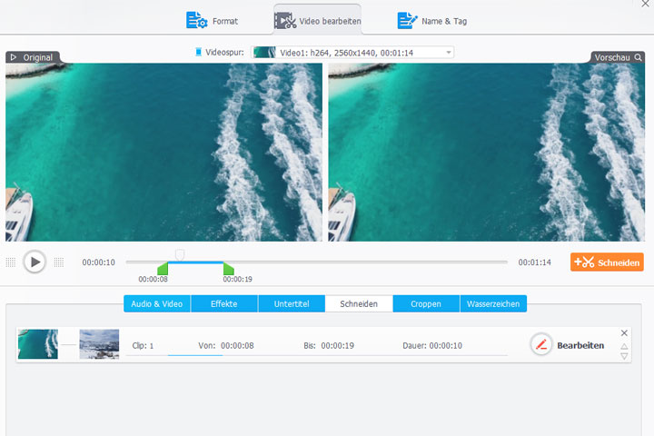Click the Format document gear icon
Viewport: 654px width, 436px height.
196,21
